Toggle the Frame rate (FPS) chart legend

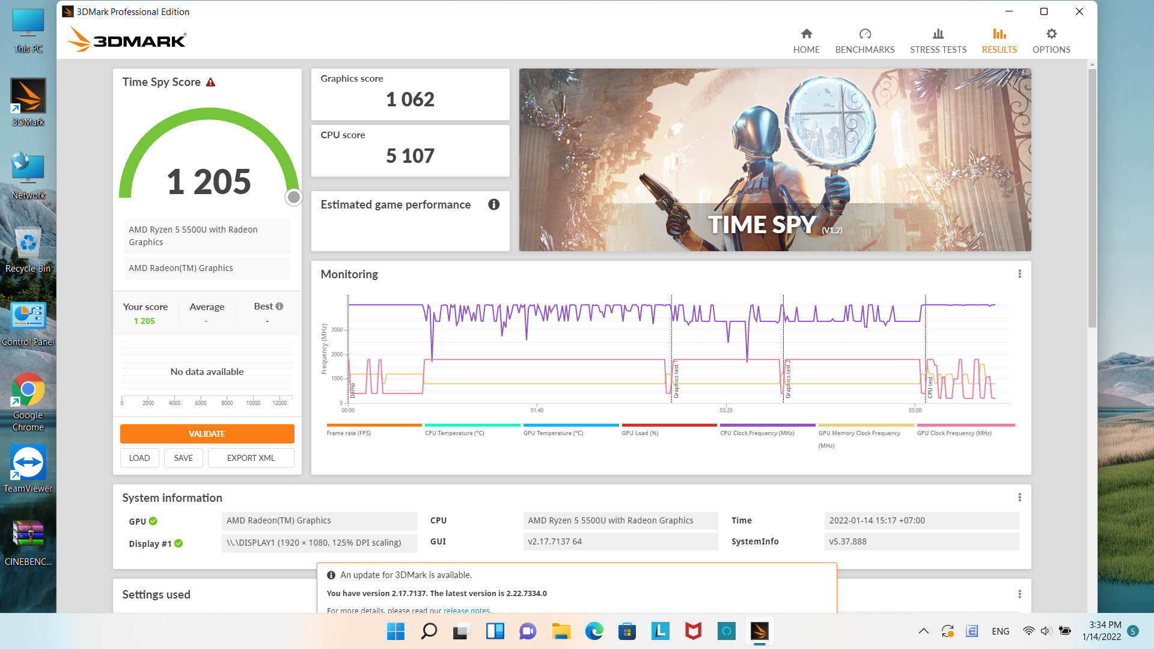pyautogui.click(x=374, y=430)
